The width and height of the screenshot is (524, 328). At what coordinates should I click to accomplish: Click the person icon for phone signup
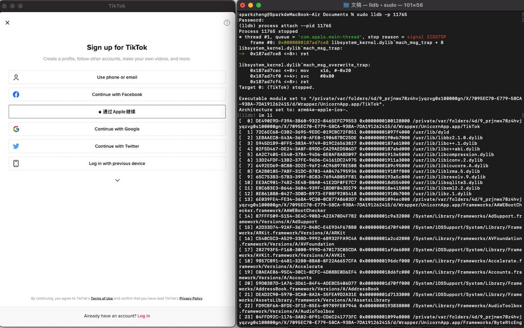pos(16,77)
